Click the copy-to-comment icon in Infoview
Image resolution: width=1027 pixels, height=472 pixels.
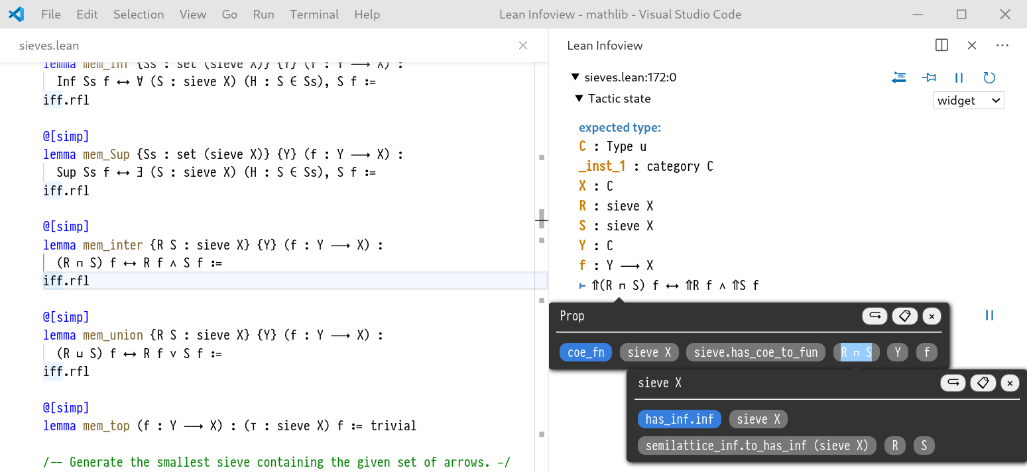(x=899, y=78)
